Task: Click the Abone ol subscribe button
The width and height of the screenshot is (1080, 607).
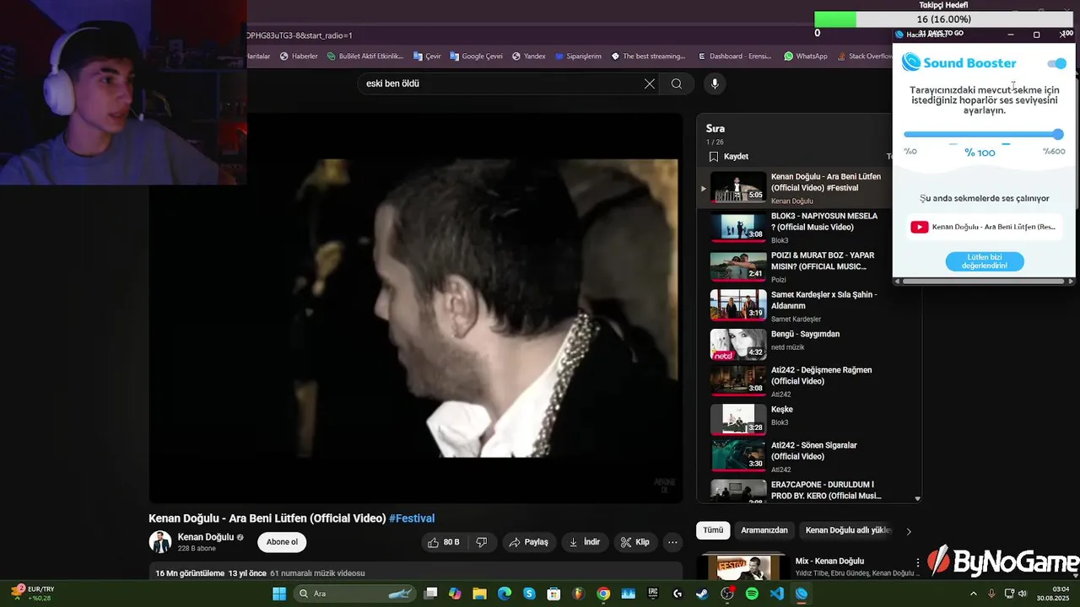Action: [282, 542]
